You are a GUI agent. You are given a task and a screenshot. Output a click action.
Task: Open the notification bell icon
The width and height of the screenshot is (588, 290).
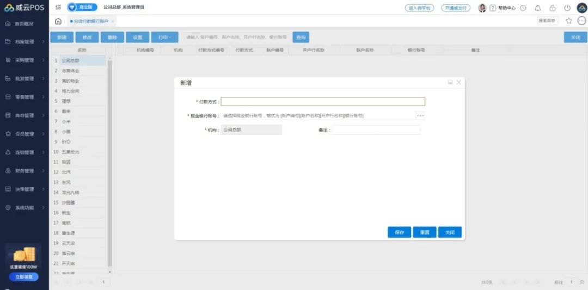[x=538, y=8]
